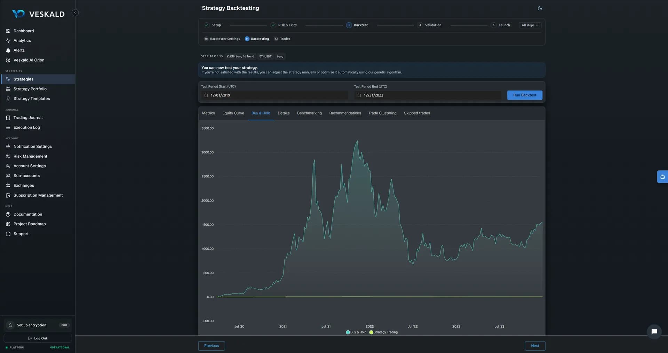Go to Strategies section
Image resolution: width=668 pixels, height=353 pixels.
click(x=38, y=79)
